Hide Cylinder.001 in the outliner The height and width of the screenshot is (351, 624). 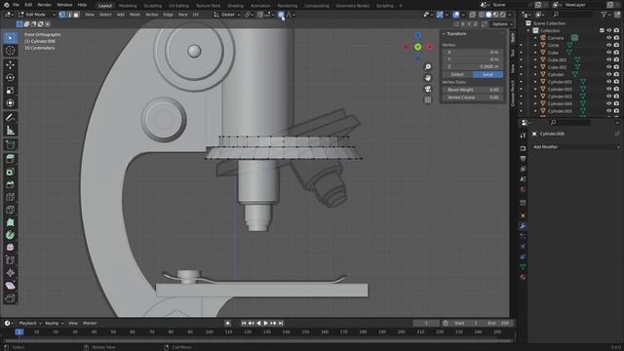point(608,82)
